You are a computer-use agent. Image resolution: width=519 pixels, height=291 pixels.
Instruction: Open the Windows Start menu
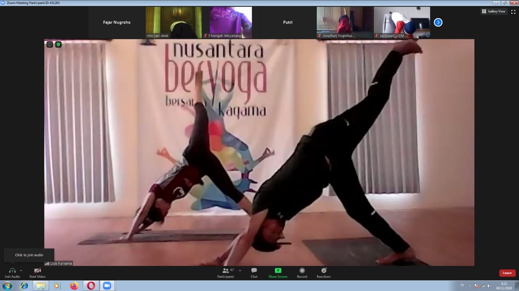click(7, 286)
